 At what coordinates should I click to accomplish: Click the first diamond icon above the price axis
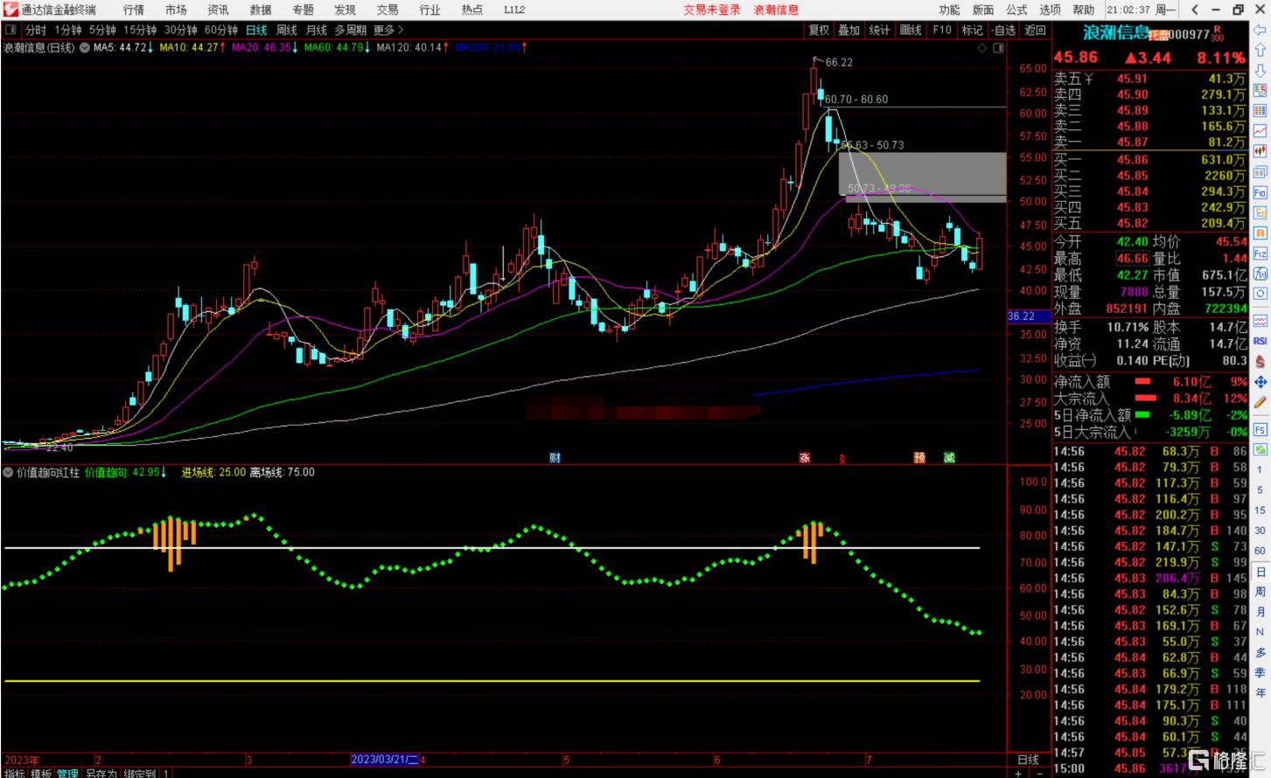(981, 48)
